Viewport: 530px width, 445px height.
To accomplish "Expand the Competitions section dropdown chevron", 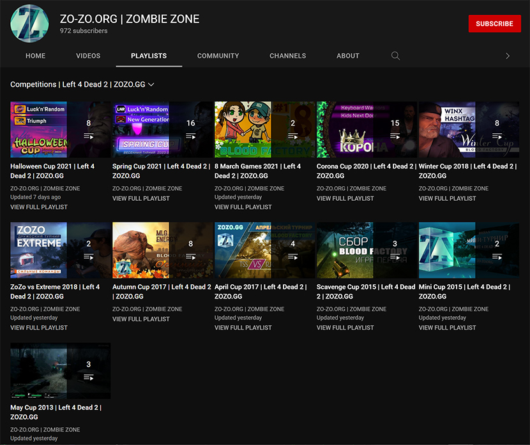I will click(151, 84).
